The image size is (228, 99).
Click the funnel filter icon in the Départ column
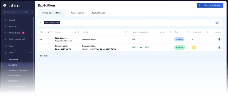(78, 32)
